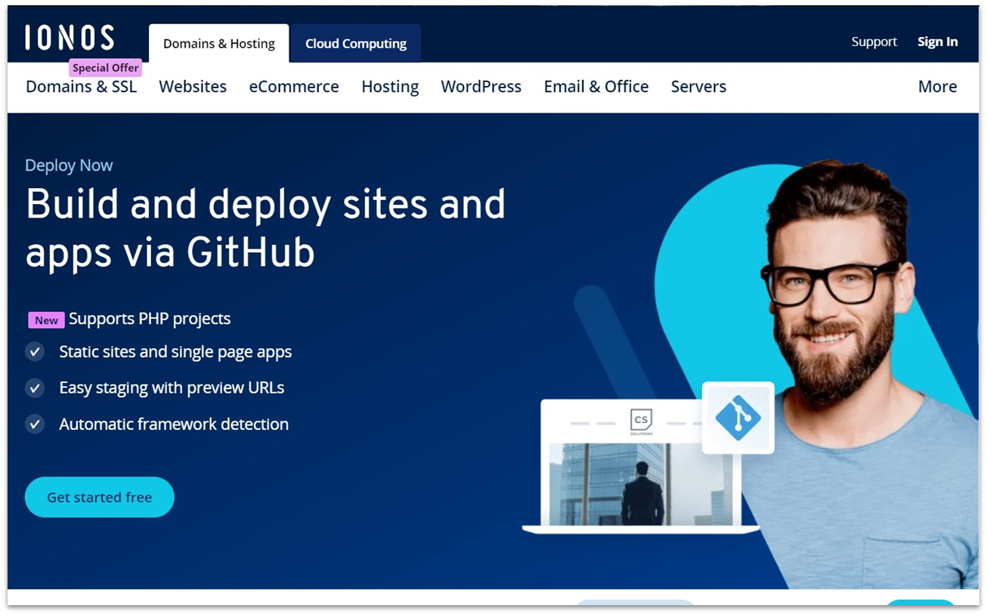Screen dimensions: 987x615
Task: Open the Websites menu
Action: pos(193,87)
